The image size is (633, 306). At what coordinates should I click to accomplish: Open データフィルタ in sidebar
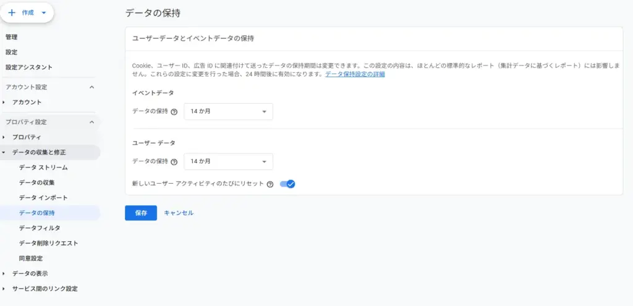click(x=40, y=228)
